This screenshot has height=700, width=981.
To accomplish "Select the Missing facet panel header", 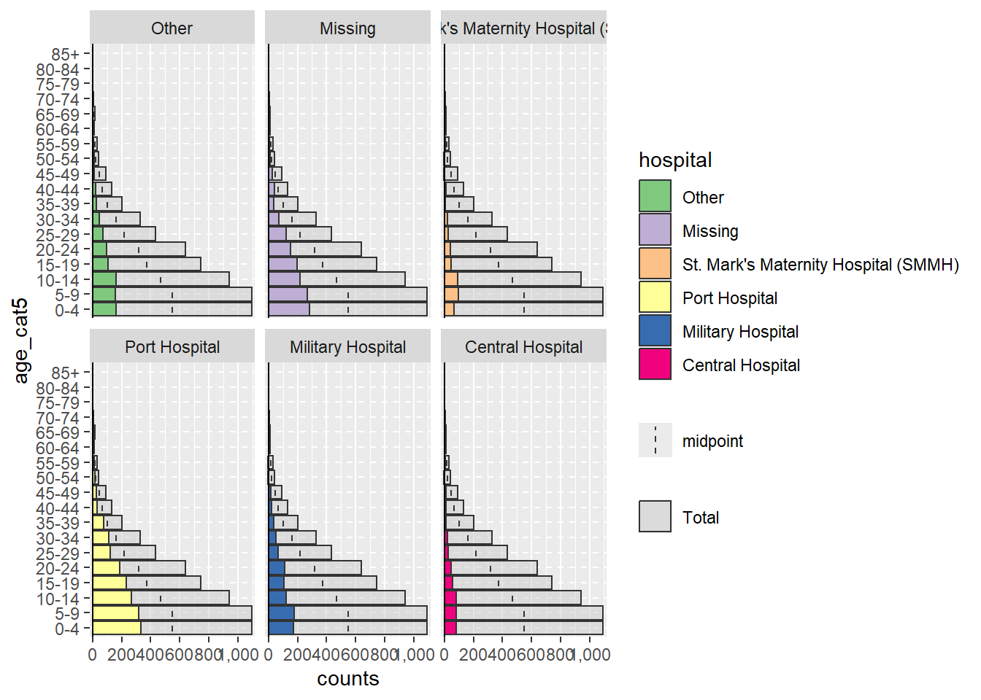I will (347, 28).
